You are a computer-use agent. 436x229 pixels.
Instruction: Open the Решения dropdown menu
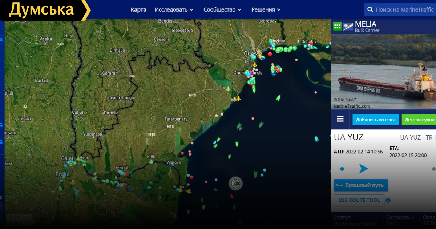[x=266, y=9]
